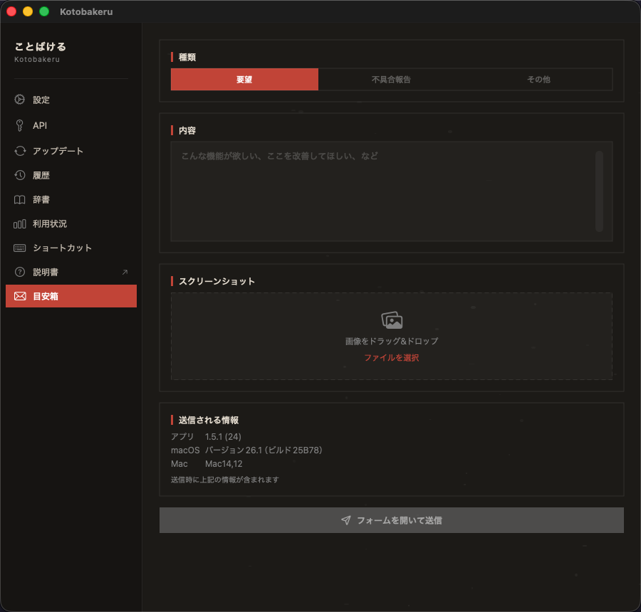Click the ショートカット keyboard icon

[x=20, y=248]
